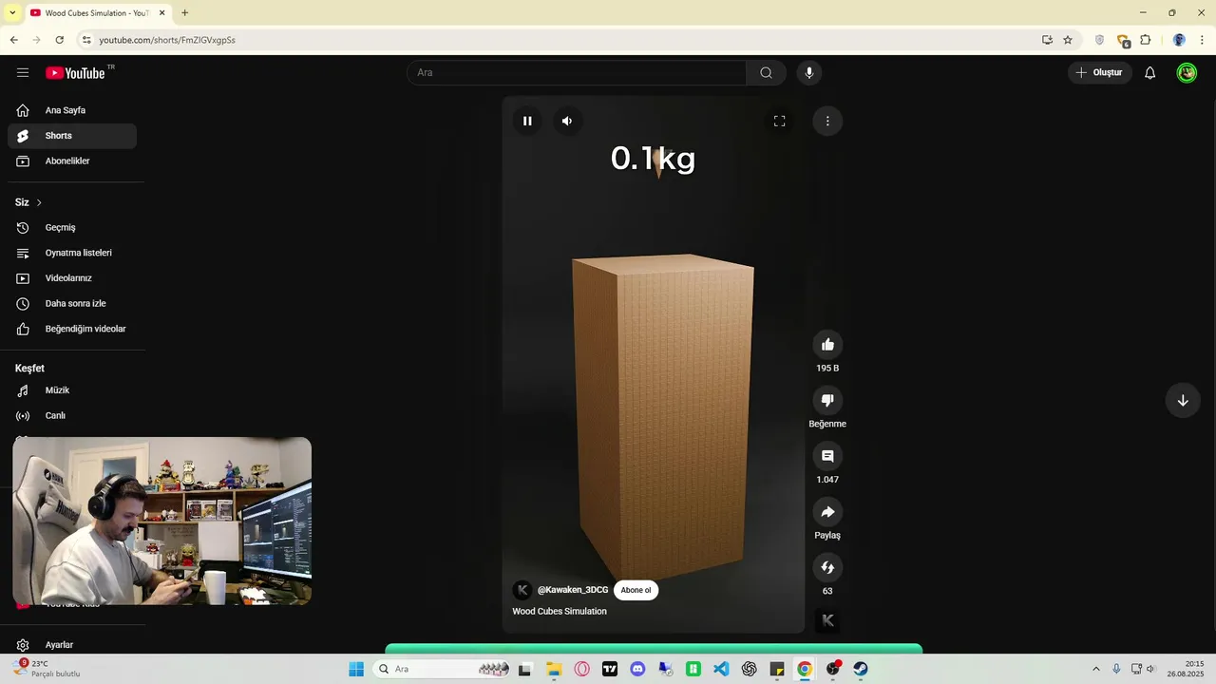Open Videolarınız in sidebar

coord(72,278)
